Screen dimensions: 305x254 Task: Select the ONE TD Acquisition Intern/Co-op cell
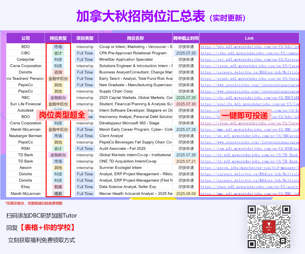click(x=135, y=161)
